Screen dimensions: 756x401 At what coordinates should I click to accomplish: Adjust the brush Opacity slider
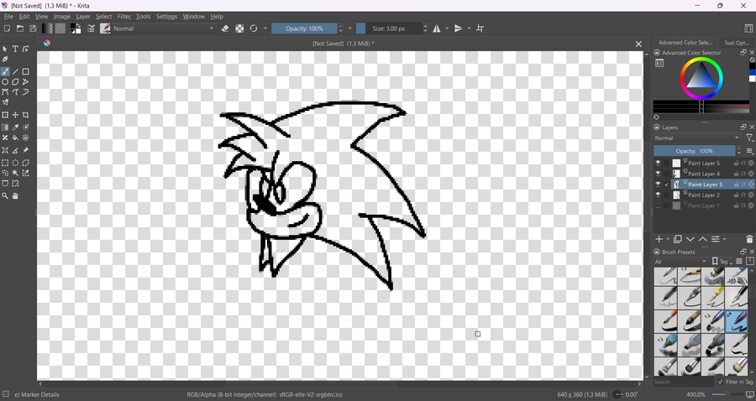click(x=304, y=29)
